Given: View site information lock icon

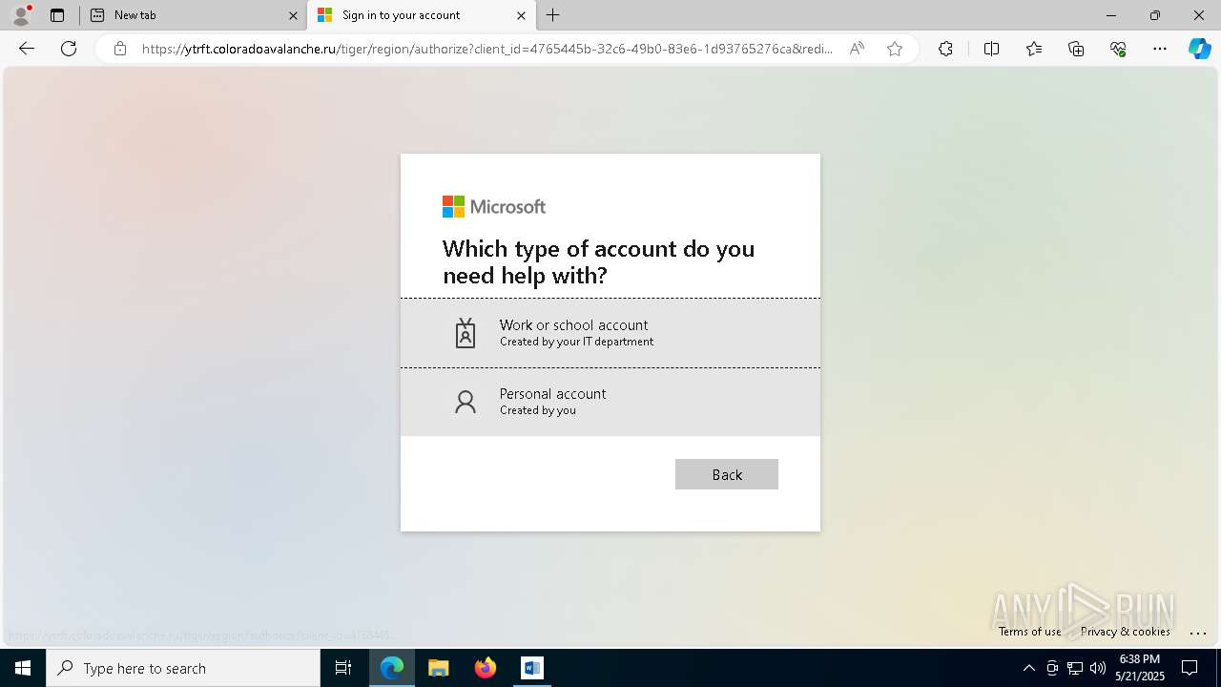Looking at the screenshot, I should (x=120, y=49).
